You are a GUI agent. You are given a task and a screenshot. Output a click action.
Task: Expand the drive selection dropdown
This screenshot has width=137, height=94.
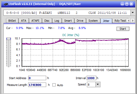[x=133, y=13]
